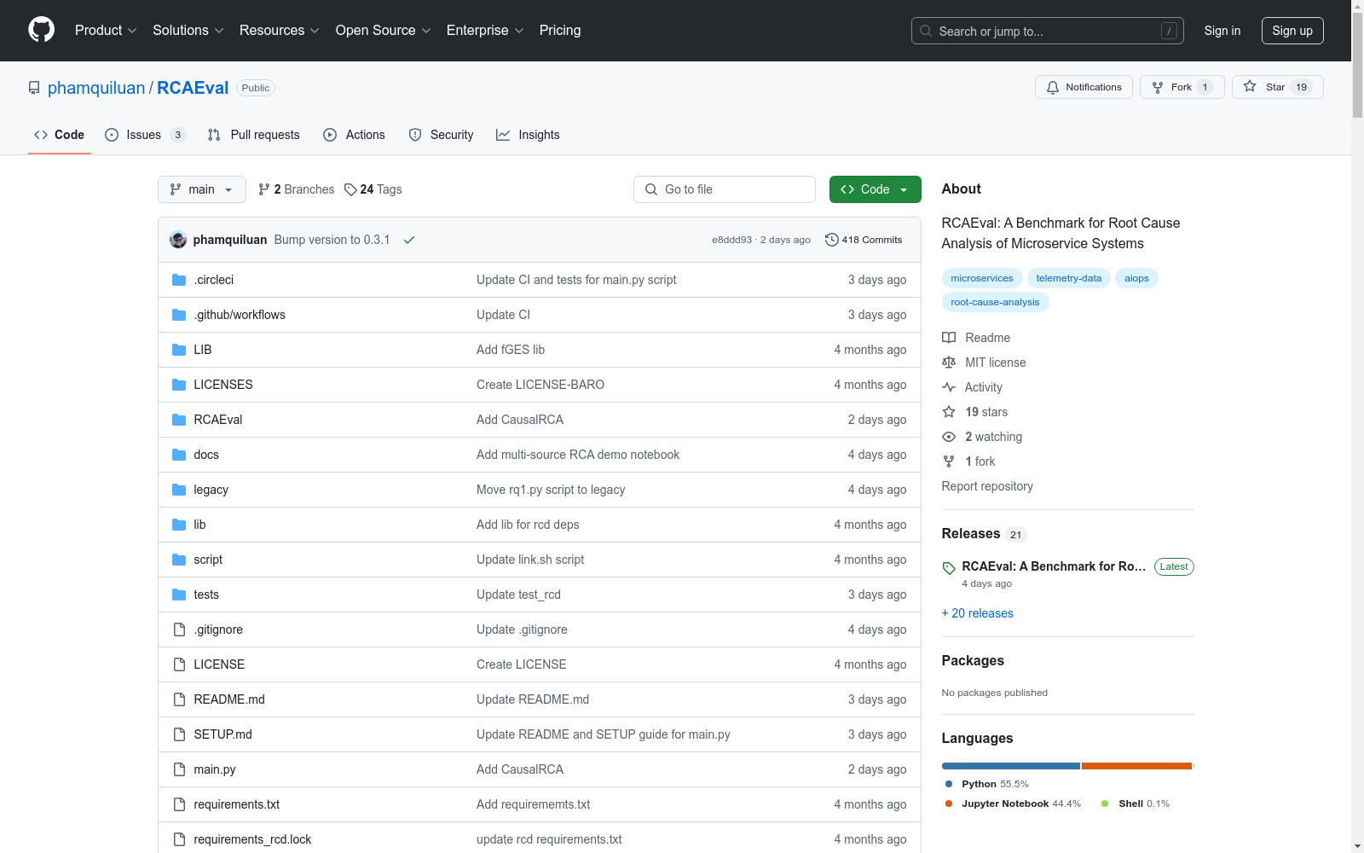The width and height of the screenshot is (1364, 853).
Task: Click phamquiluan avatar in commit row
Action: click(178, 240)
